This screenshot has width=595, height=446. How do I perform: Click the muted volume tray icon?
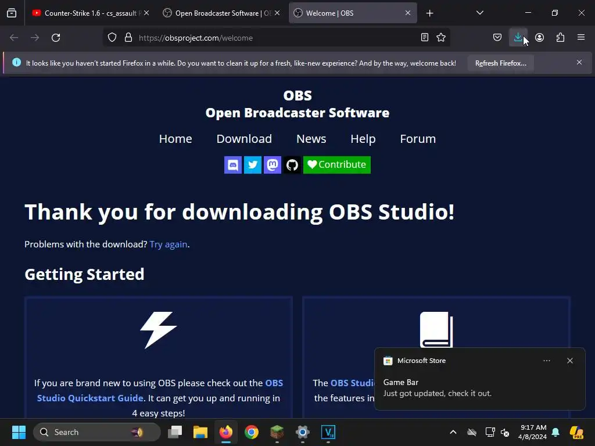505,432
